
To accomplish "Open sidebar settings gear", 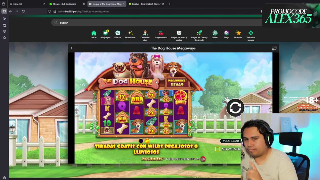I will [4, 177].
